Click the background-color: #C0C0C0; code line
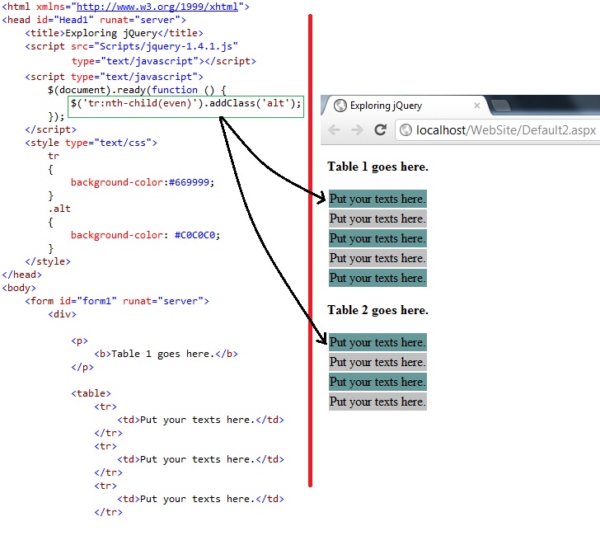The height and width of the screenshot is (545, 600). (145, 235)
